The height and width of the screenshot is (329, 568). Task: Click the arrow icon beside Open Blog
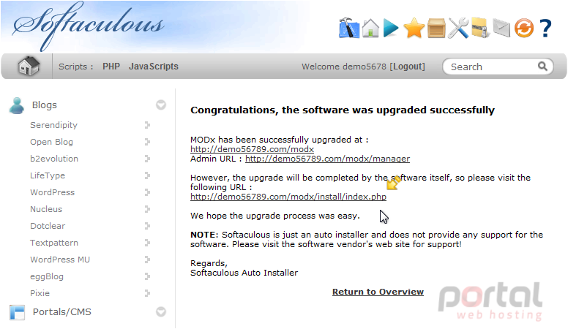tap(147, 142)
